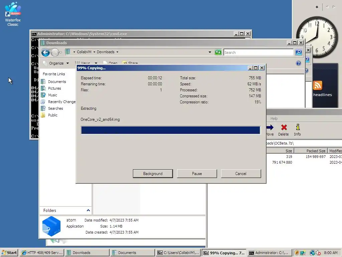This screenshot has width=342, height=257.
Task: Open Searches in Favorite Links
Action: (x=55, y=108)
